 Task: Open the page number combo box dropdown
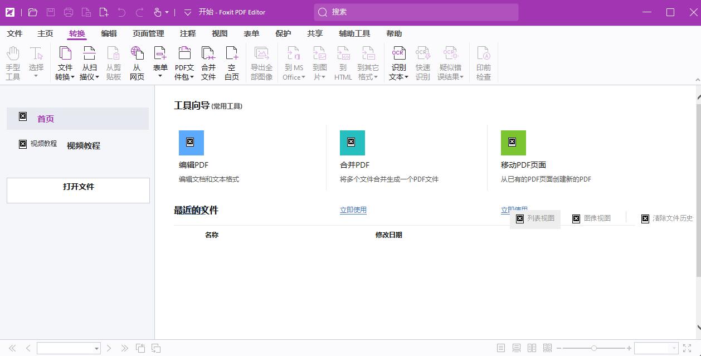[96, 349]
